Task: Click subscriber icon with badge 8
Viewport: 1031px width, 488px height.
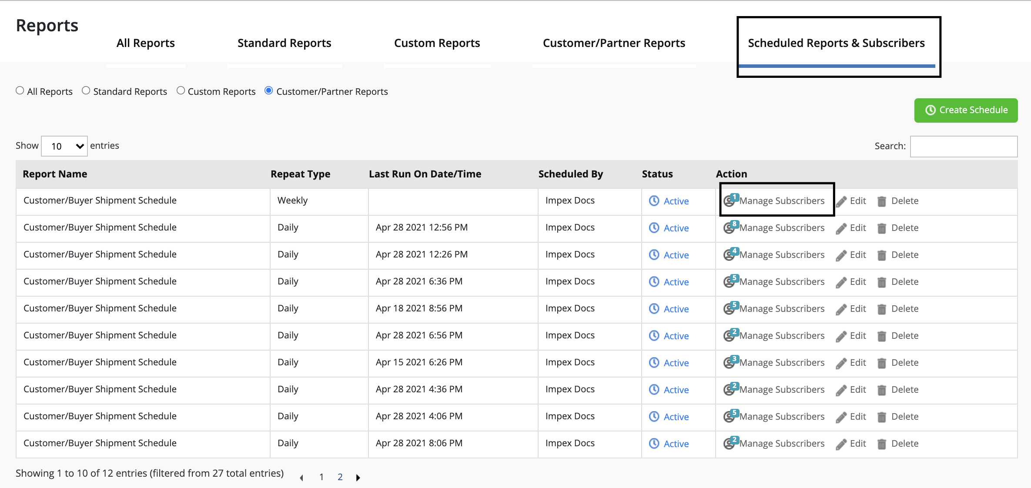Action: [730, 228]
